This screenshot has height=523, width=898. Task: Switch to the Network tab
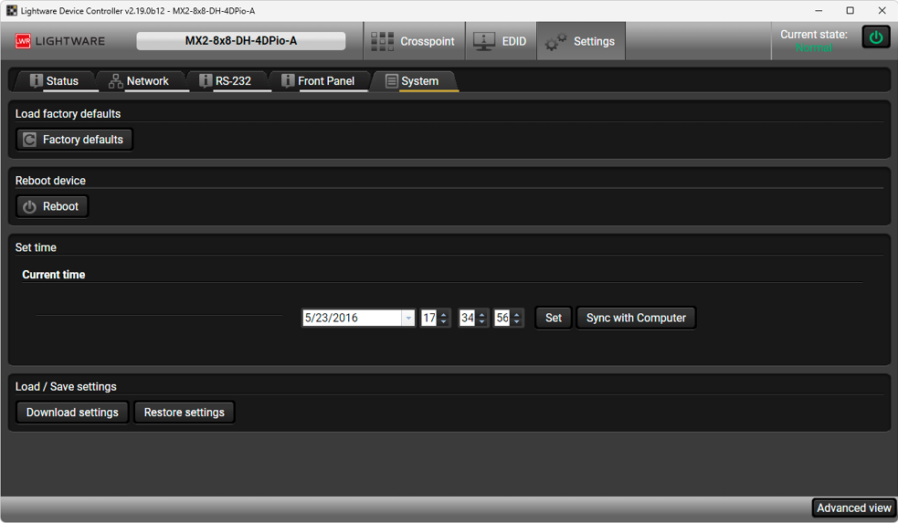coord(139,81)
